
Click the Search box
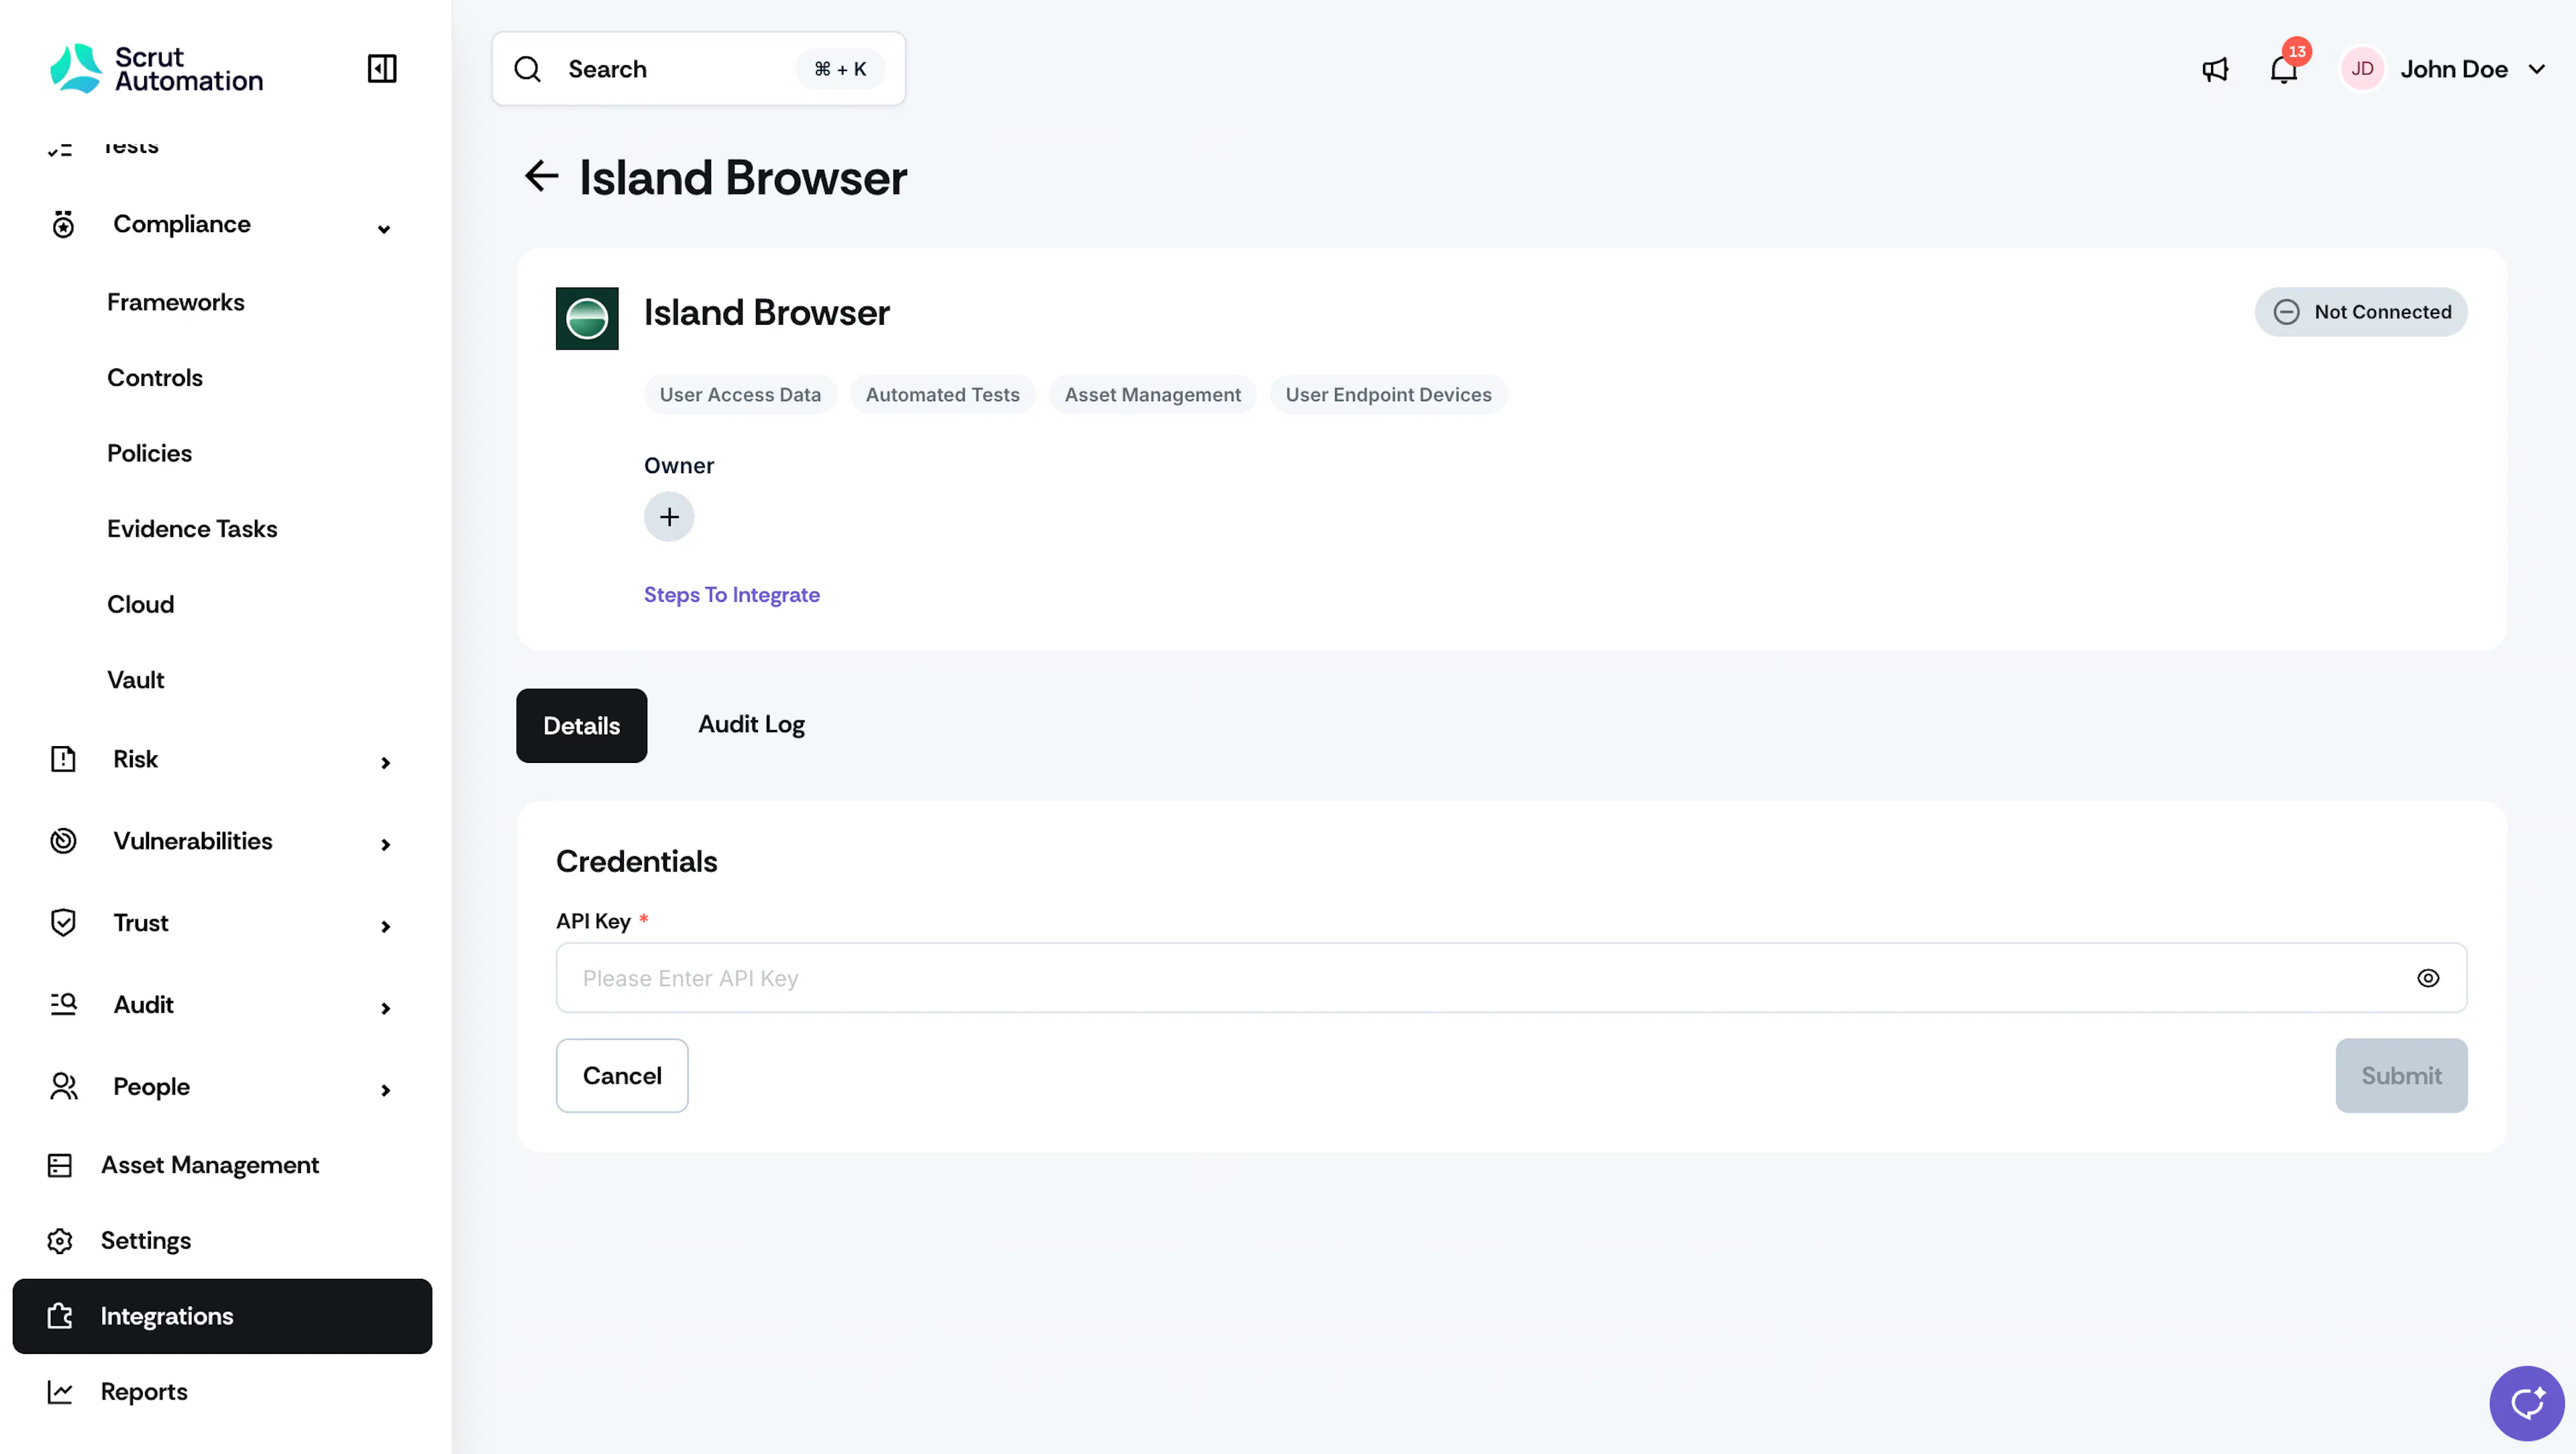pyautogui.click(x=698, y=69)
